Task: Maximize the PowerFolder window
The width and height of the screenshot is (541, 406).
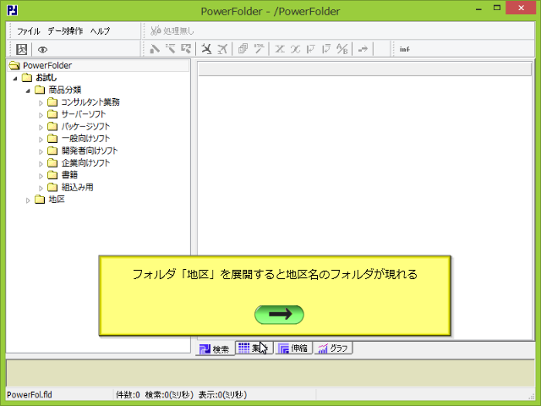Action: pyautogui.click(x=497, y=8)
